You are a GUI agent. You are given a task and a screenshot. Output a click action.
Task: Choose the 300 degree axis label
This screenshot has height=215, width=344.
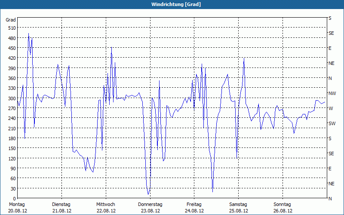[x=12, y=98]
